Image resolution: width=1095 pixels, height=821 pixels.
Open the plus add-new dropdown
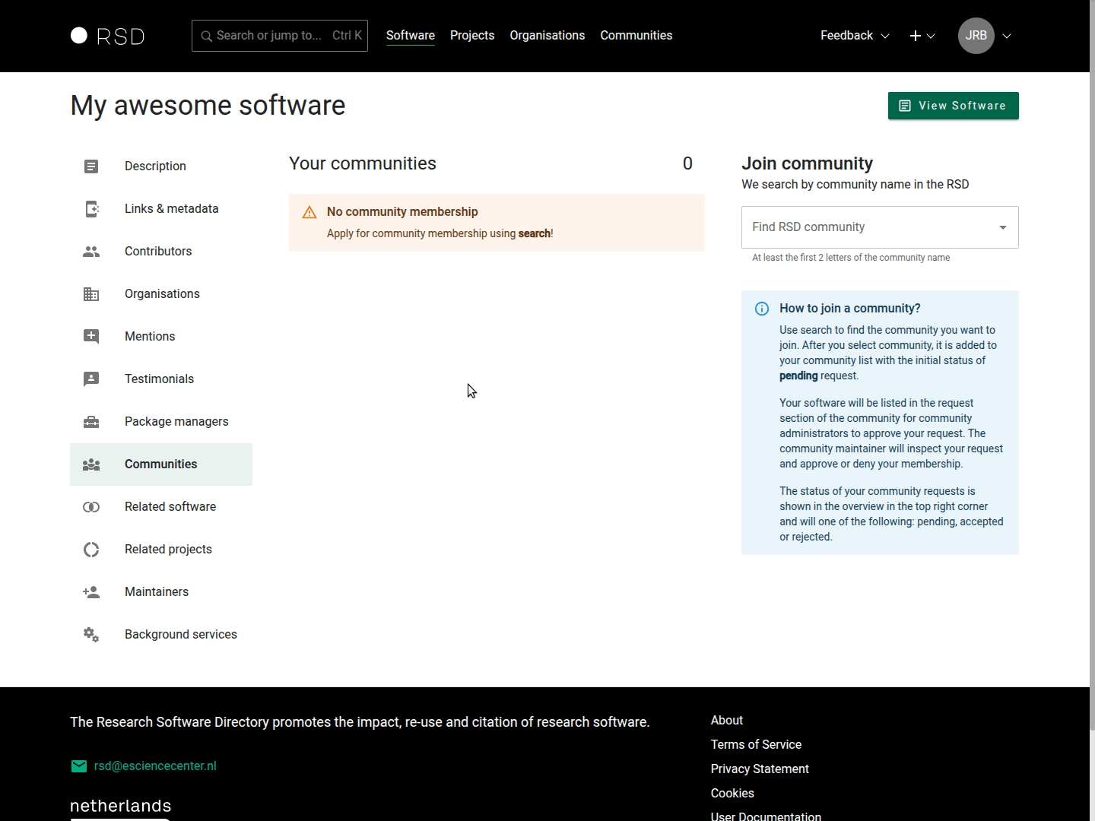click(x=922, y=36)
